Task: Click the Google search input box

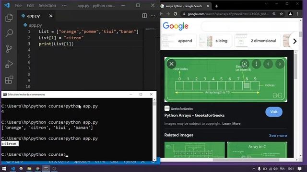Action: point(250,26)
